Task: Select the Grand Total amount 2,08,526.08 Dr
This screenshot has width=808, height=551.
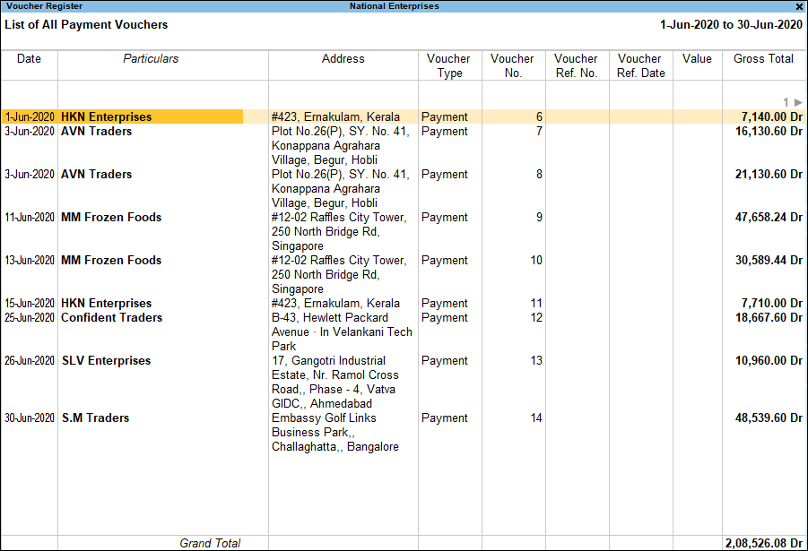Action: (763, 543)
